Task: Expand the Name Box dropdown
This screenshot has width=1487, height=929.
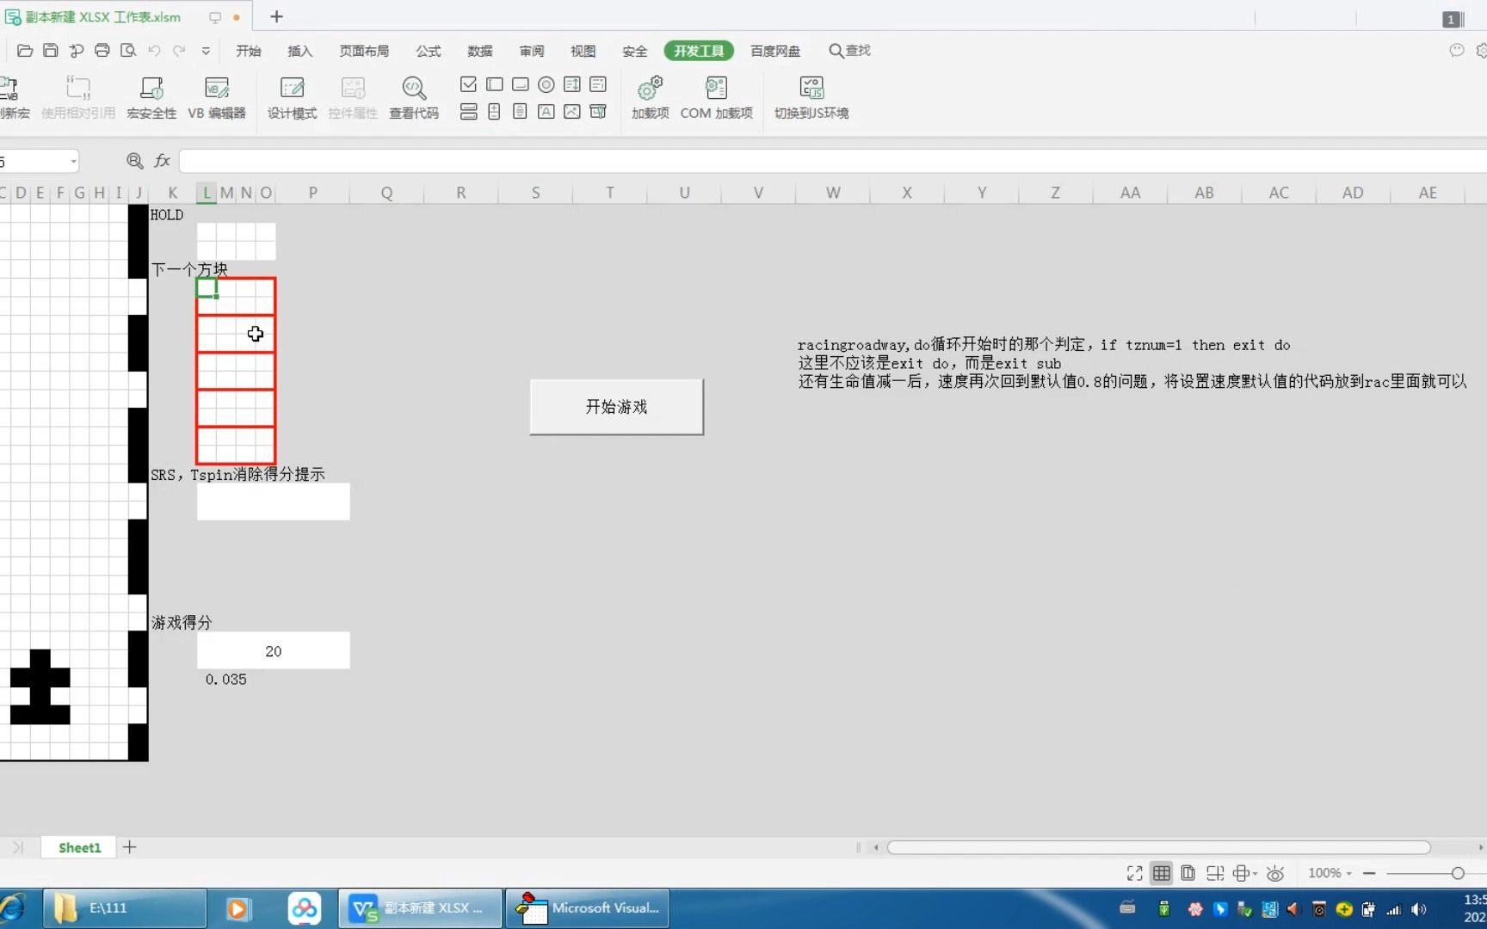Action: tap(73, 161)
